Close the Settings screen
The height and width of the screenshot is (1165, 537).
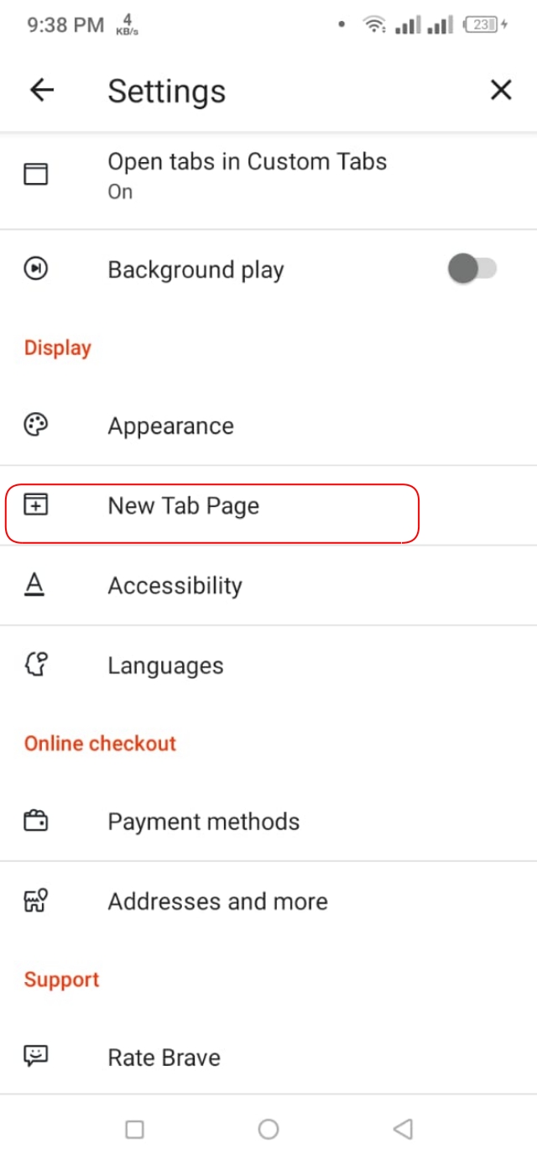pos(501,90)
